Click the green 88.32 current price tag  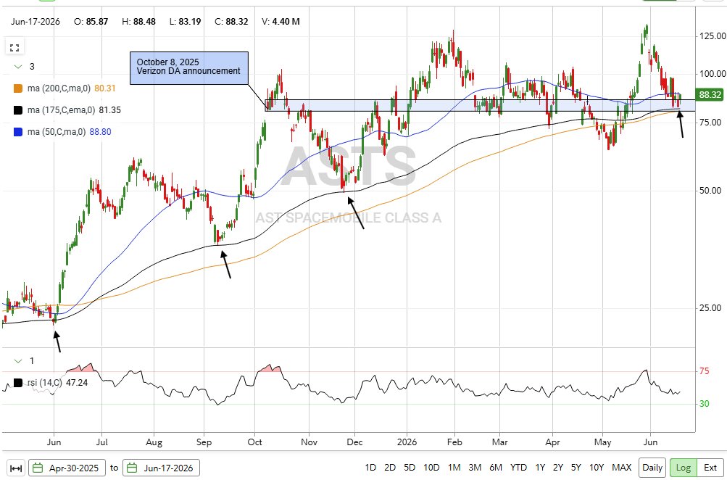point(710,95)
